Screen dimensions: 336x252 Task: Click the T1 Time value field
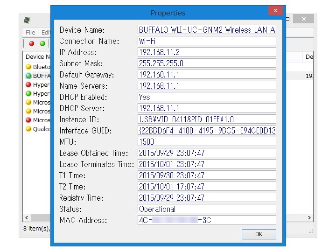(207, 175)
